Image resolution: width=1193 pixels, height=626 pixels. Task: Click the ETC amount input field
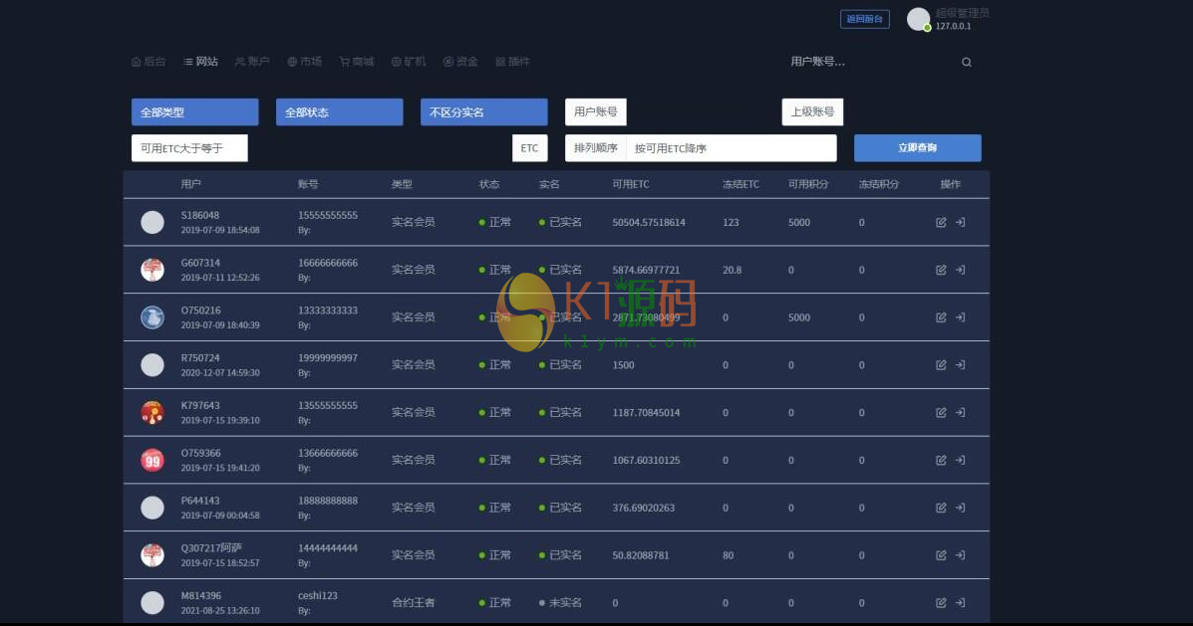(x=380, y=148)
